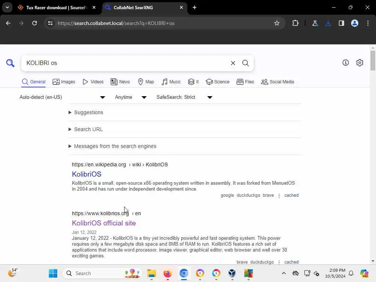Reload the current page
Screen dimensions: 376x282
(x=35, y=23)
